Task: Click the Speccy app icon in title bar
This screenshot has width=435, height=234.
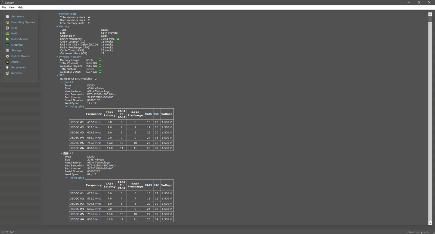Action: pyautogui.click(x=2, y=2)
